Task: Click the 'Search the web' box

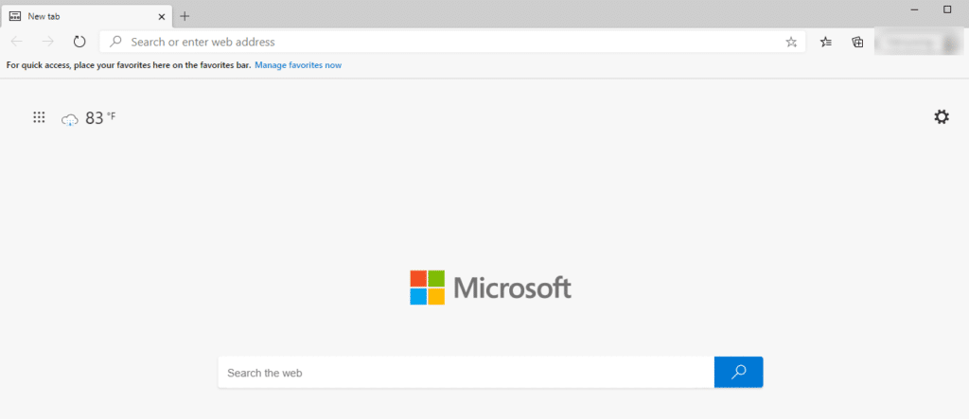Action: coord(466,373)
